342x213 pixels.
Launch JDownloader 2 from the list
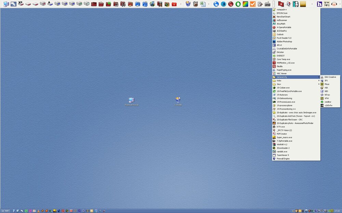coord(283,148)
